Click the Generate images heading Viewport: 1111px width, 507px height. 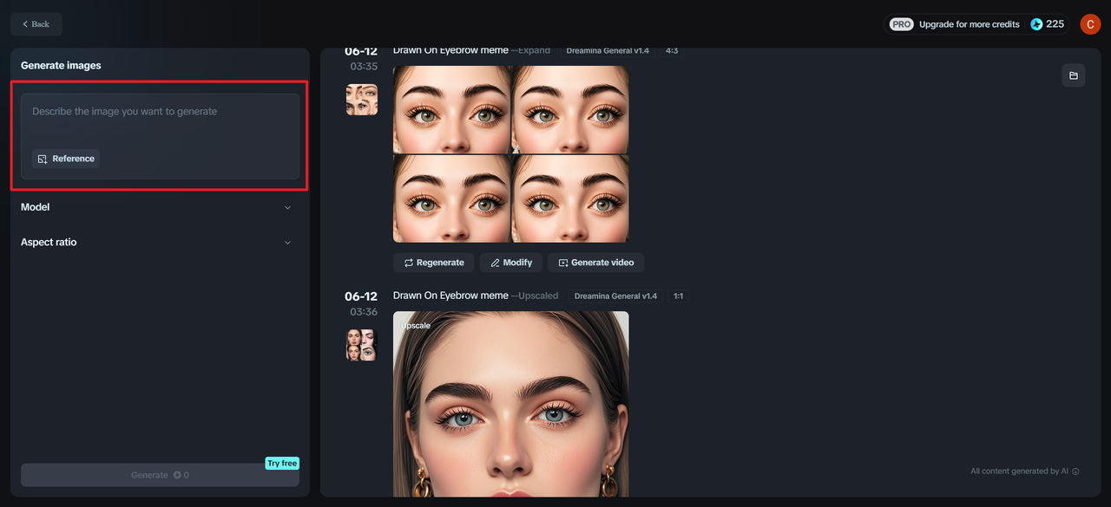61,66
